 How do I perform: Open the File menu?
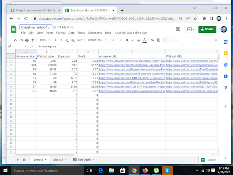[23, 33]
